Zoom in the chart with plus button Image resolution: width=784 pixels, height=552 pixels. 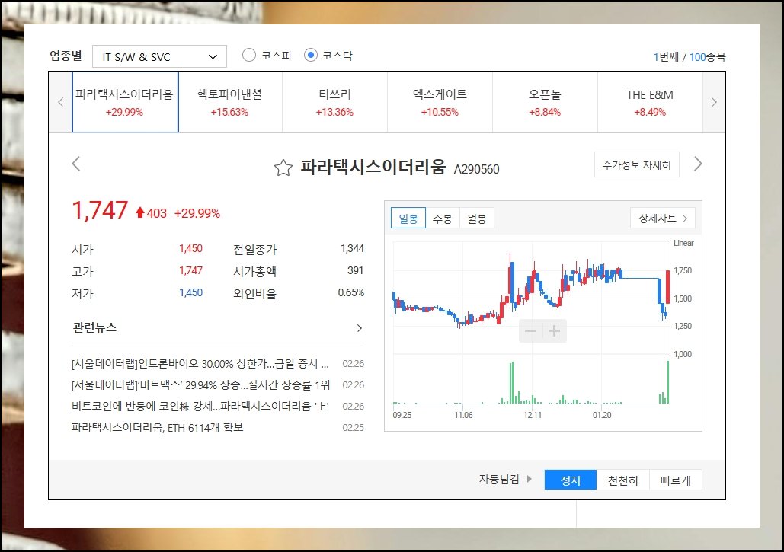tap(554, 330)
